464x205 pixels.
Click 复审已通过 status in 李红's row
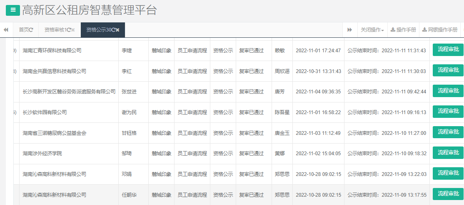pyautogui.click(x=251, y=71)
